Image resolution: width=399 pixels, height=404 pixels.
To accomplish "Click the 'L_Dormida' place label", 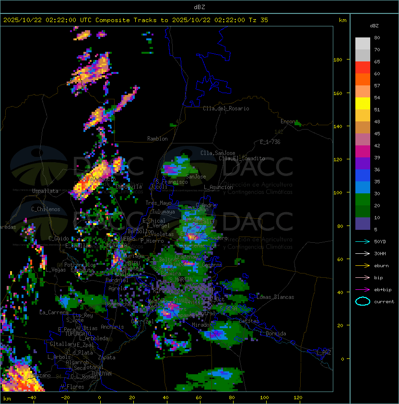I will tap(273, 333).
